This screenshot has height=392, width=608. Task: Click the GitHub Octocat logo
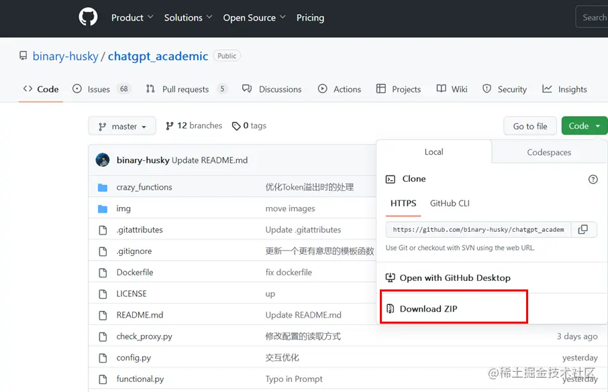88,17
